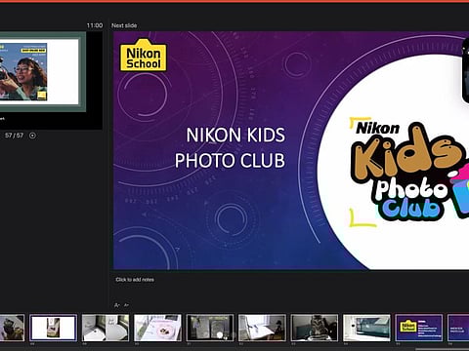Open the dark thumbnail with two framed photos
Image resolution: width=469 pixels, height=351 pixels.
click(x=210, y=328)
